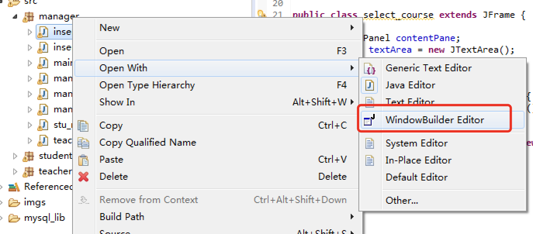Image resolution: width=533 pixels, height=234 pixels.
Task: Click the mair Java file icon
Action: pyautogui.click(x=43, y=63)
